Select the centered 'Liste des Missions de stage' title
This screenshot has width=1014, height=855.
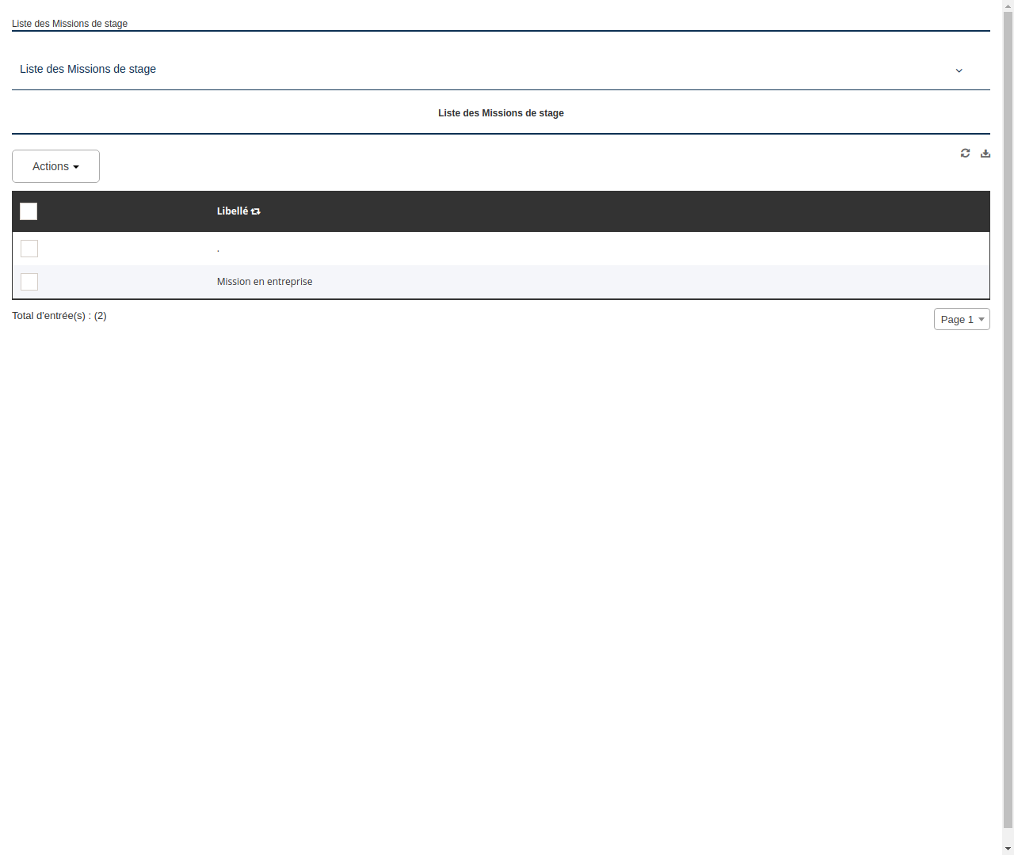501,112
